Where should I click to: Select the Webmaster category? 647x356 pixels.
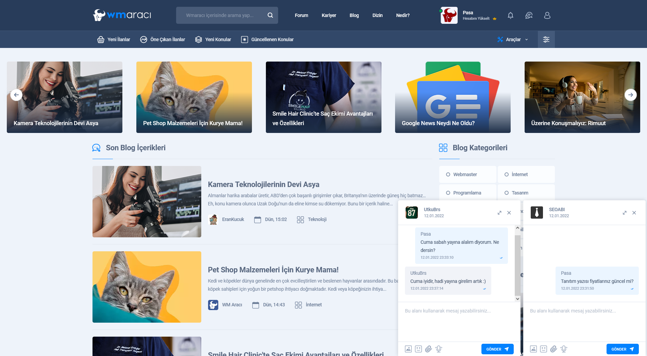click(468, 174)
